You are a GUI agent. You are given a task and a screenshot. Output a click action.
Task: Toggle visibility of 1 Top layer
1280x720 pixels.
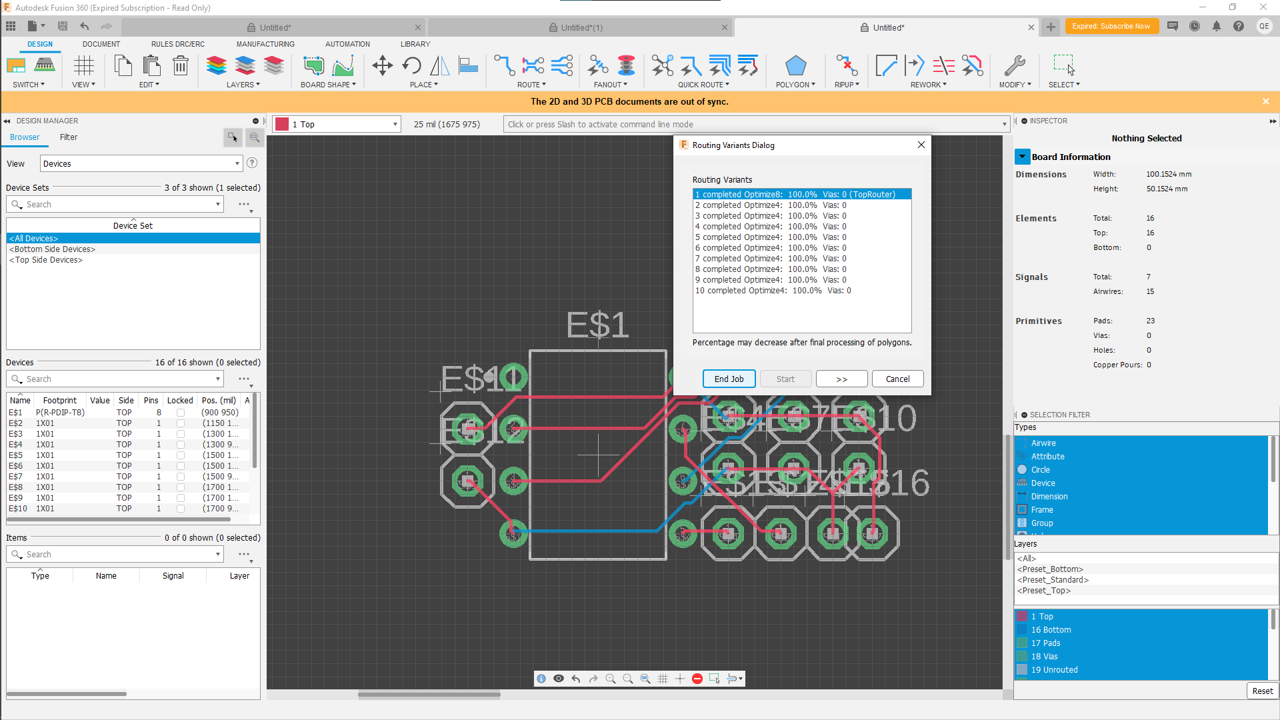pos(1023,615)
